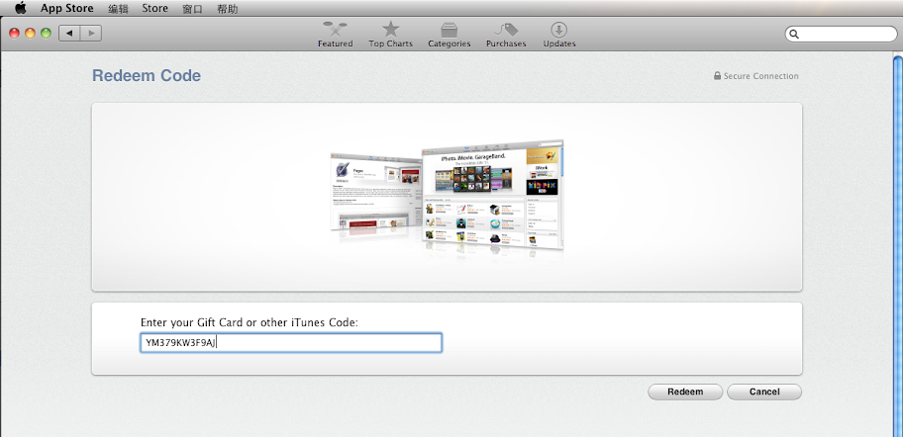Open the Top Charts section
Screen dimensions: 903x437
[x=390, y=35]
